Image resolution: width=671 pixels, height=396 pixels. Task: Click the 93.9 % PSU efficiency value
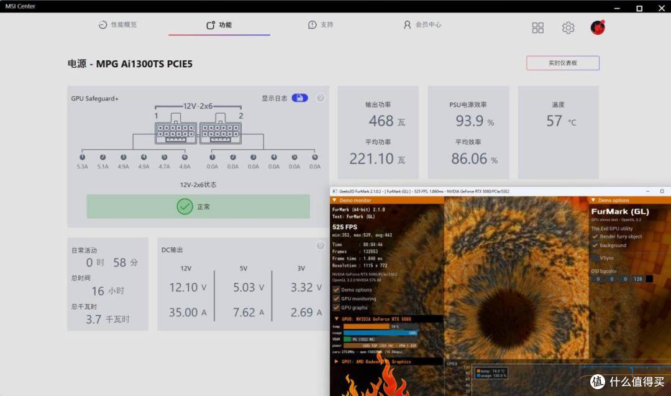(x=475, y=121)
